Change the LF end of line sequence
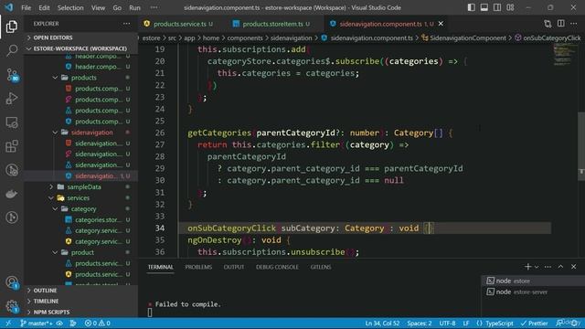The height and width of the screenshot is (329, 585). pos(466,323)
